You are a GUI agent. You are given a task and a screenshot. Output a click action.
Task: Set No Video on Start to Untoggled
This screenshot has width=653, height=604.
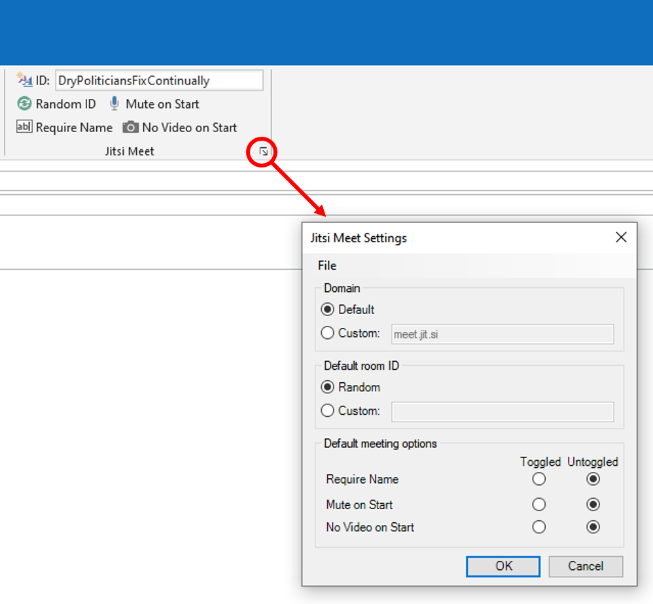point(593,527)
